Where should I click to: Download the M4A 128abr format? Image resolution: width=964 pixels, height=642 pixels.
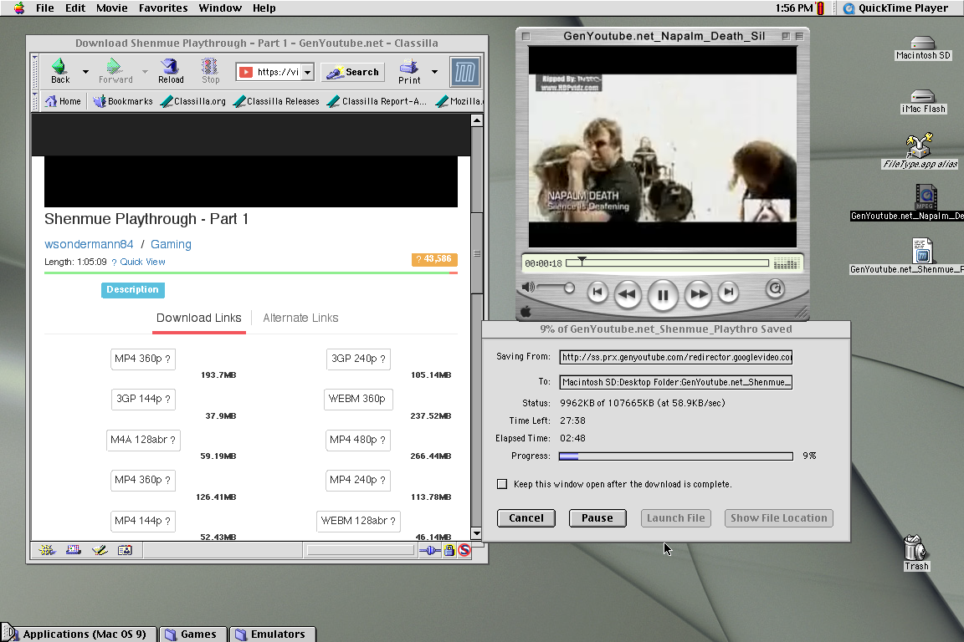[x=143, y=440]
